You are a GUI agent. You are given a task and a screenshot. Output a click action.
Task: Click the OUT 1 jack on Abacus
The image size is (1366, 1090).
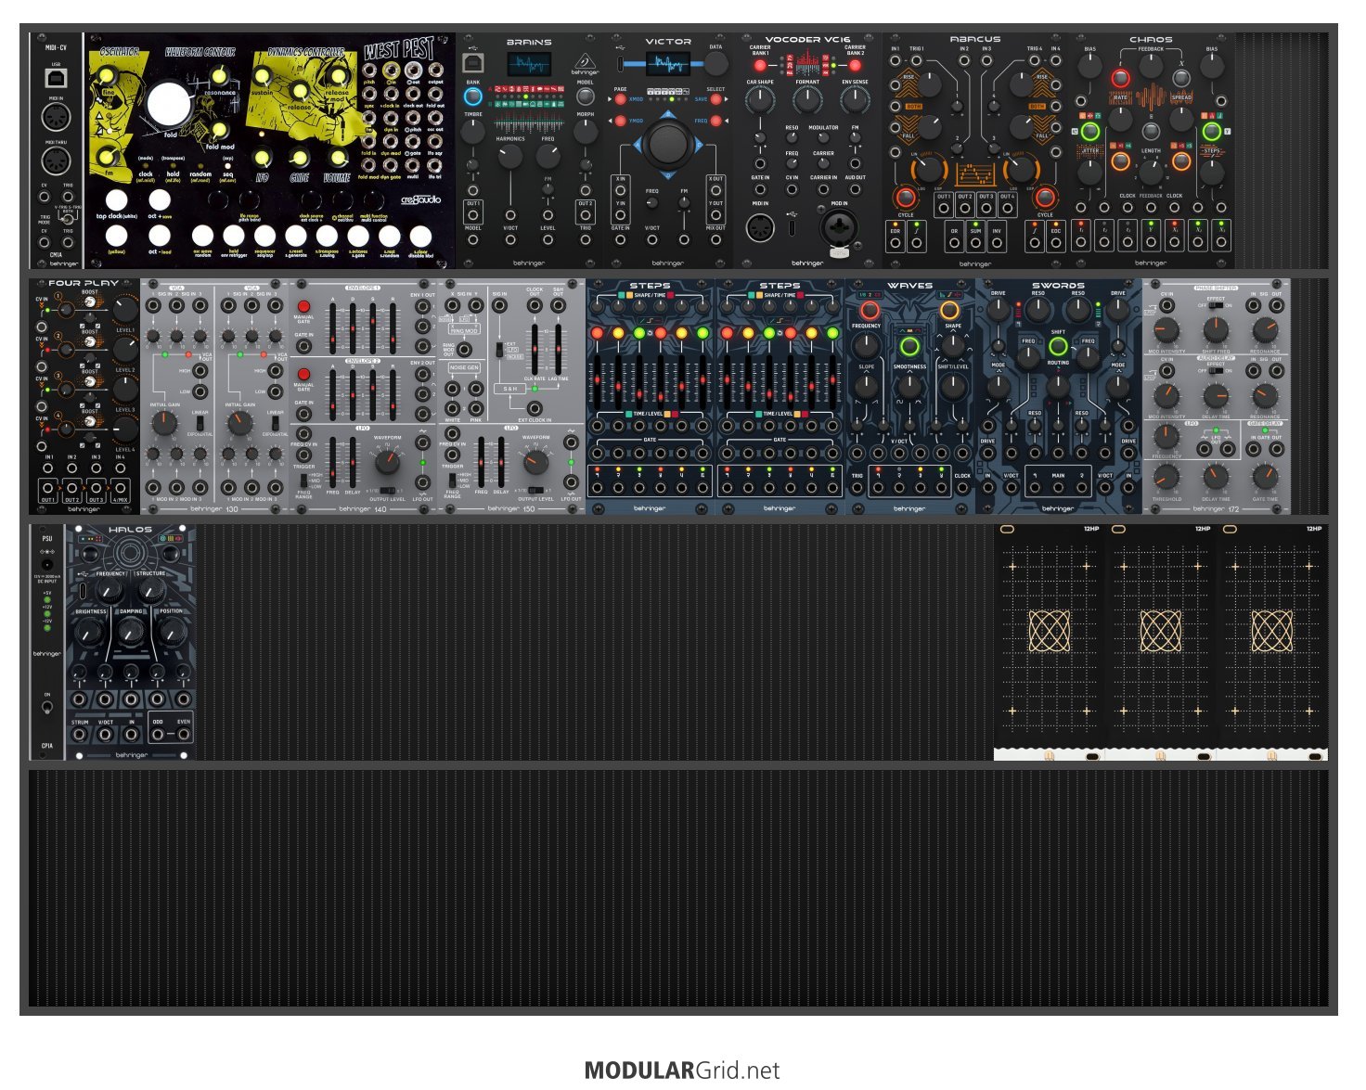coord(944,207)
